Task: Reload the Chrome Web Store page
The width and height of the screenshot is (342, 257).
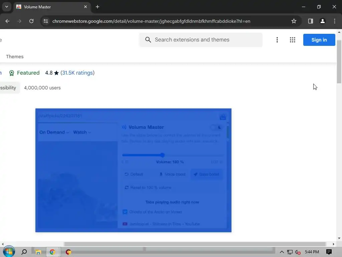Action: [31, 21]
